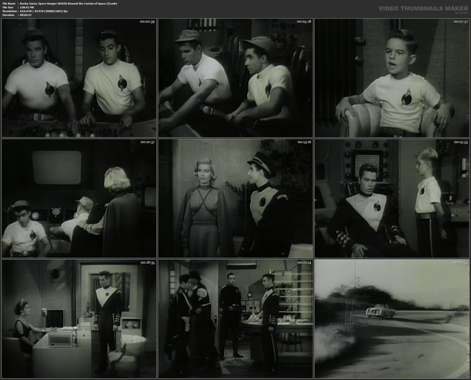The height and width of the screenshot is (380, 471).
Task: Open the thumbnail stamped 00:10:37
Action: (x=79, y=199)
